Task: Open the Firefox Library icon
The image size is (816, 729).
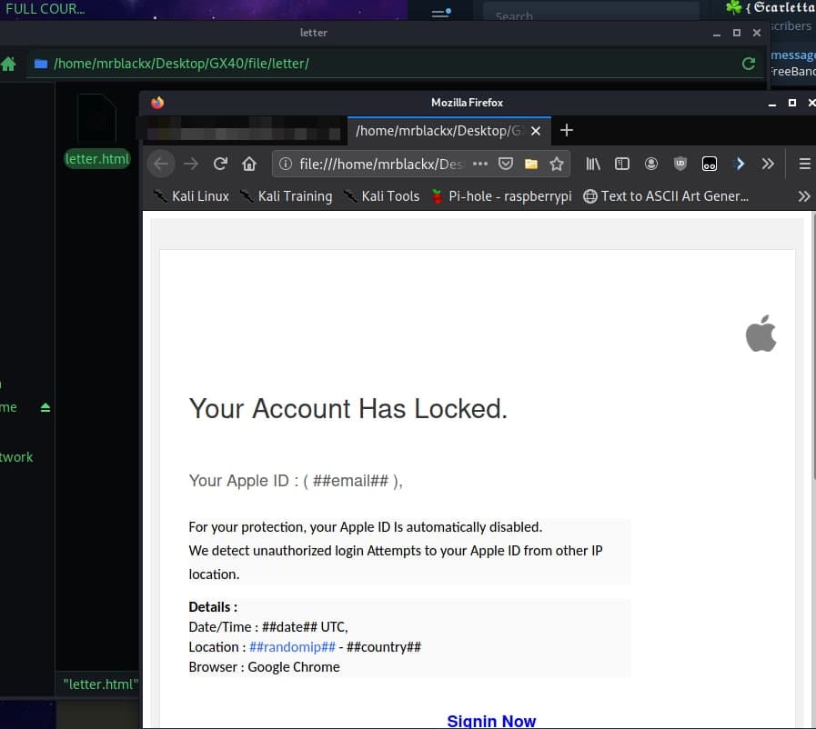Action: [x=593, y=164]
